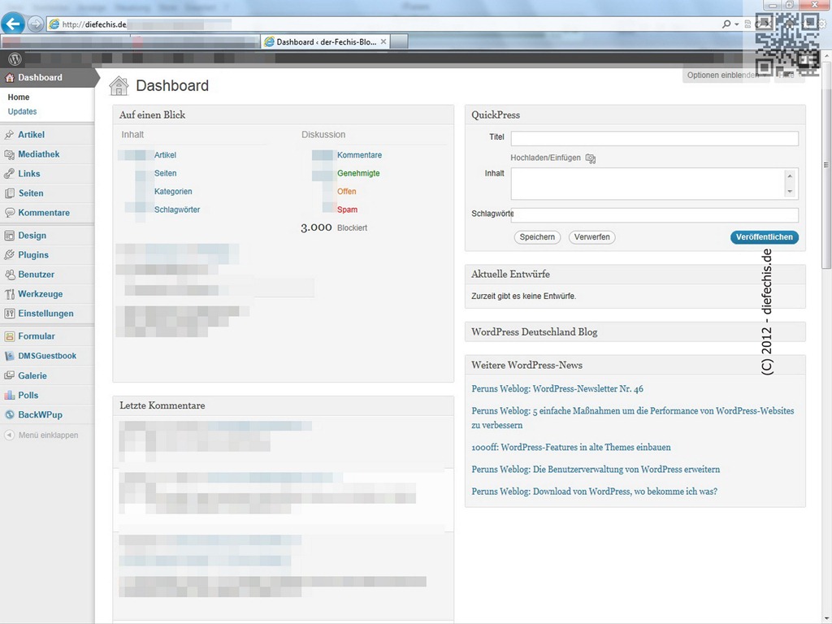This screenshot has width=832, height=624.
Task: Click the Seiten pages icon
Action: pos(9,193)
